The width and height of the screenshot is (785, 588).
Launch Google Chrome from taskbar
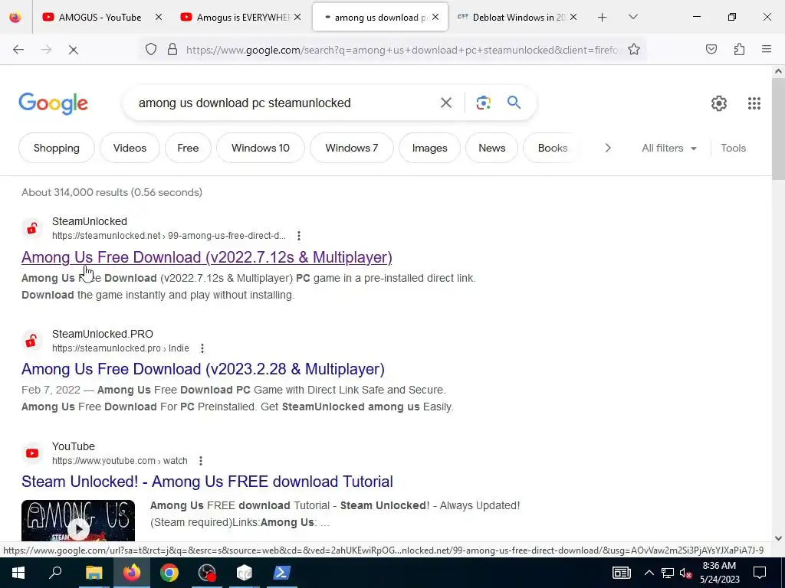click(x=169, y=573)
